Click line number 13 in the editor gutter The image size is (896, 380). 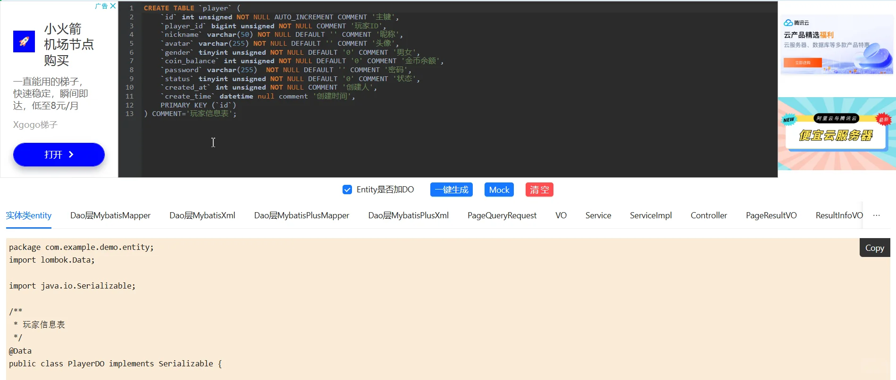129,114
